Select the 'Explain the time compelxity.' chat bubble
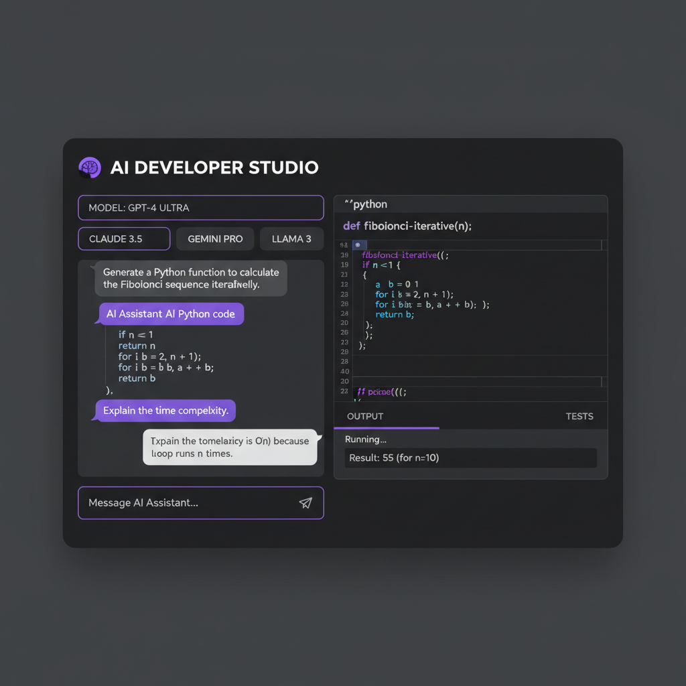Image resolution: width=686 pixels, height=686 pixels. coord(165,411)
